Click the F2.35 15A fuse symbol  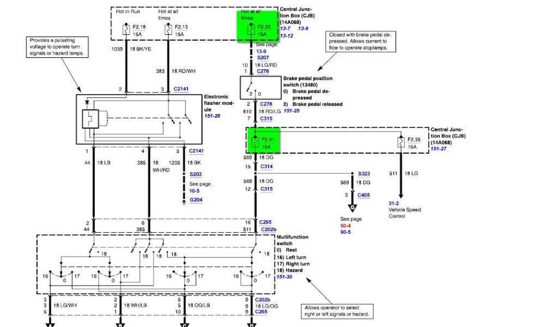(x=401, y=142)
